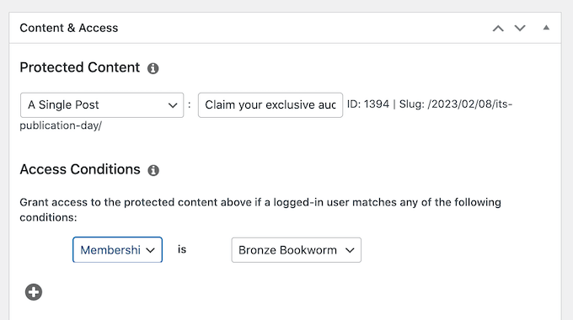This screenshot has width=573, height=320.
Task: Open the Bronze Bookworm dropdown
Action: (x=297, y=250)
